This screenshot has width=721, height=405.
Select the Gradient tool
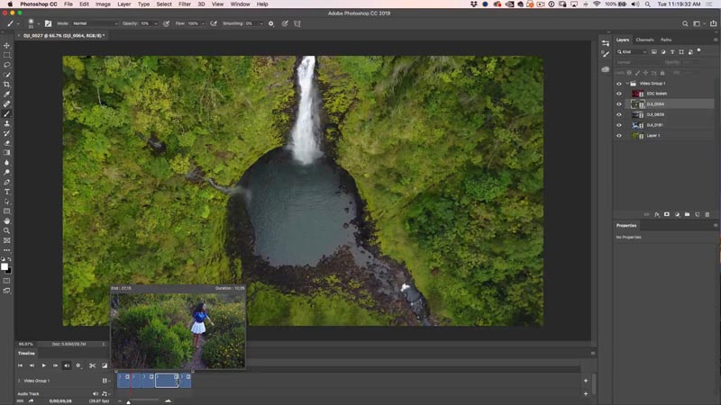tap(6, 152)
